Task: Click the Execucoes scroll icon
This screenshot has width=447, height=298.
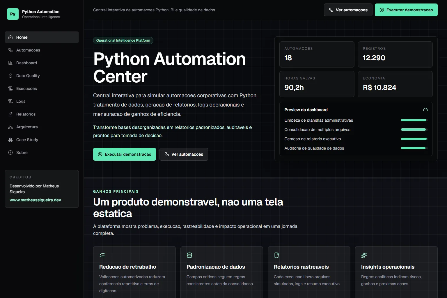Action: coord(10,88)
